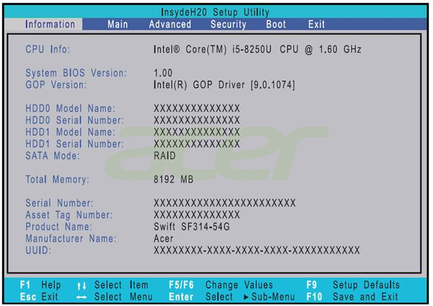Click the Enter key hint in footer

181,297
